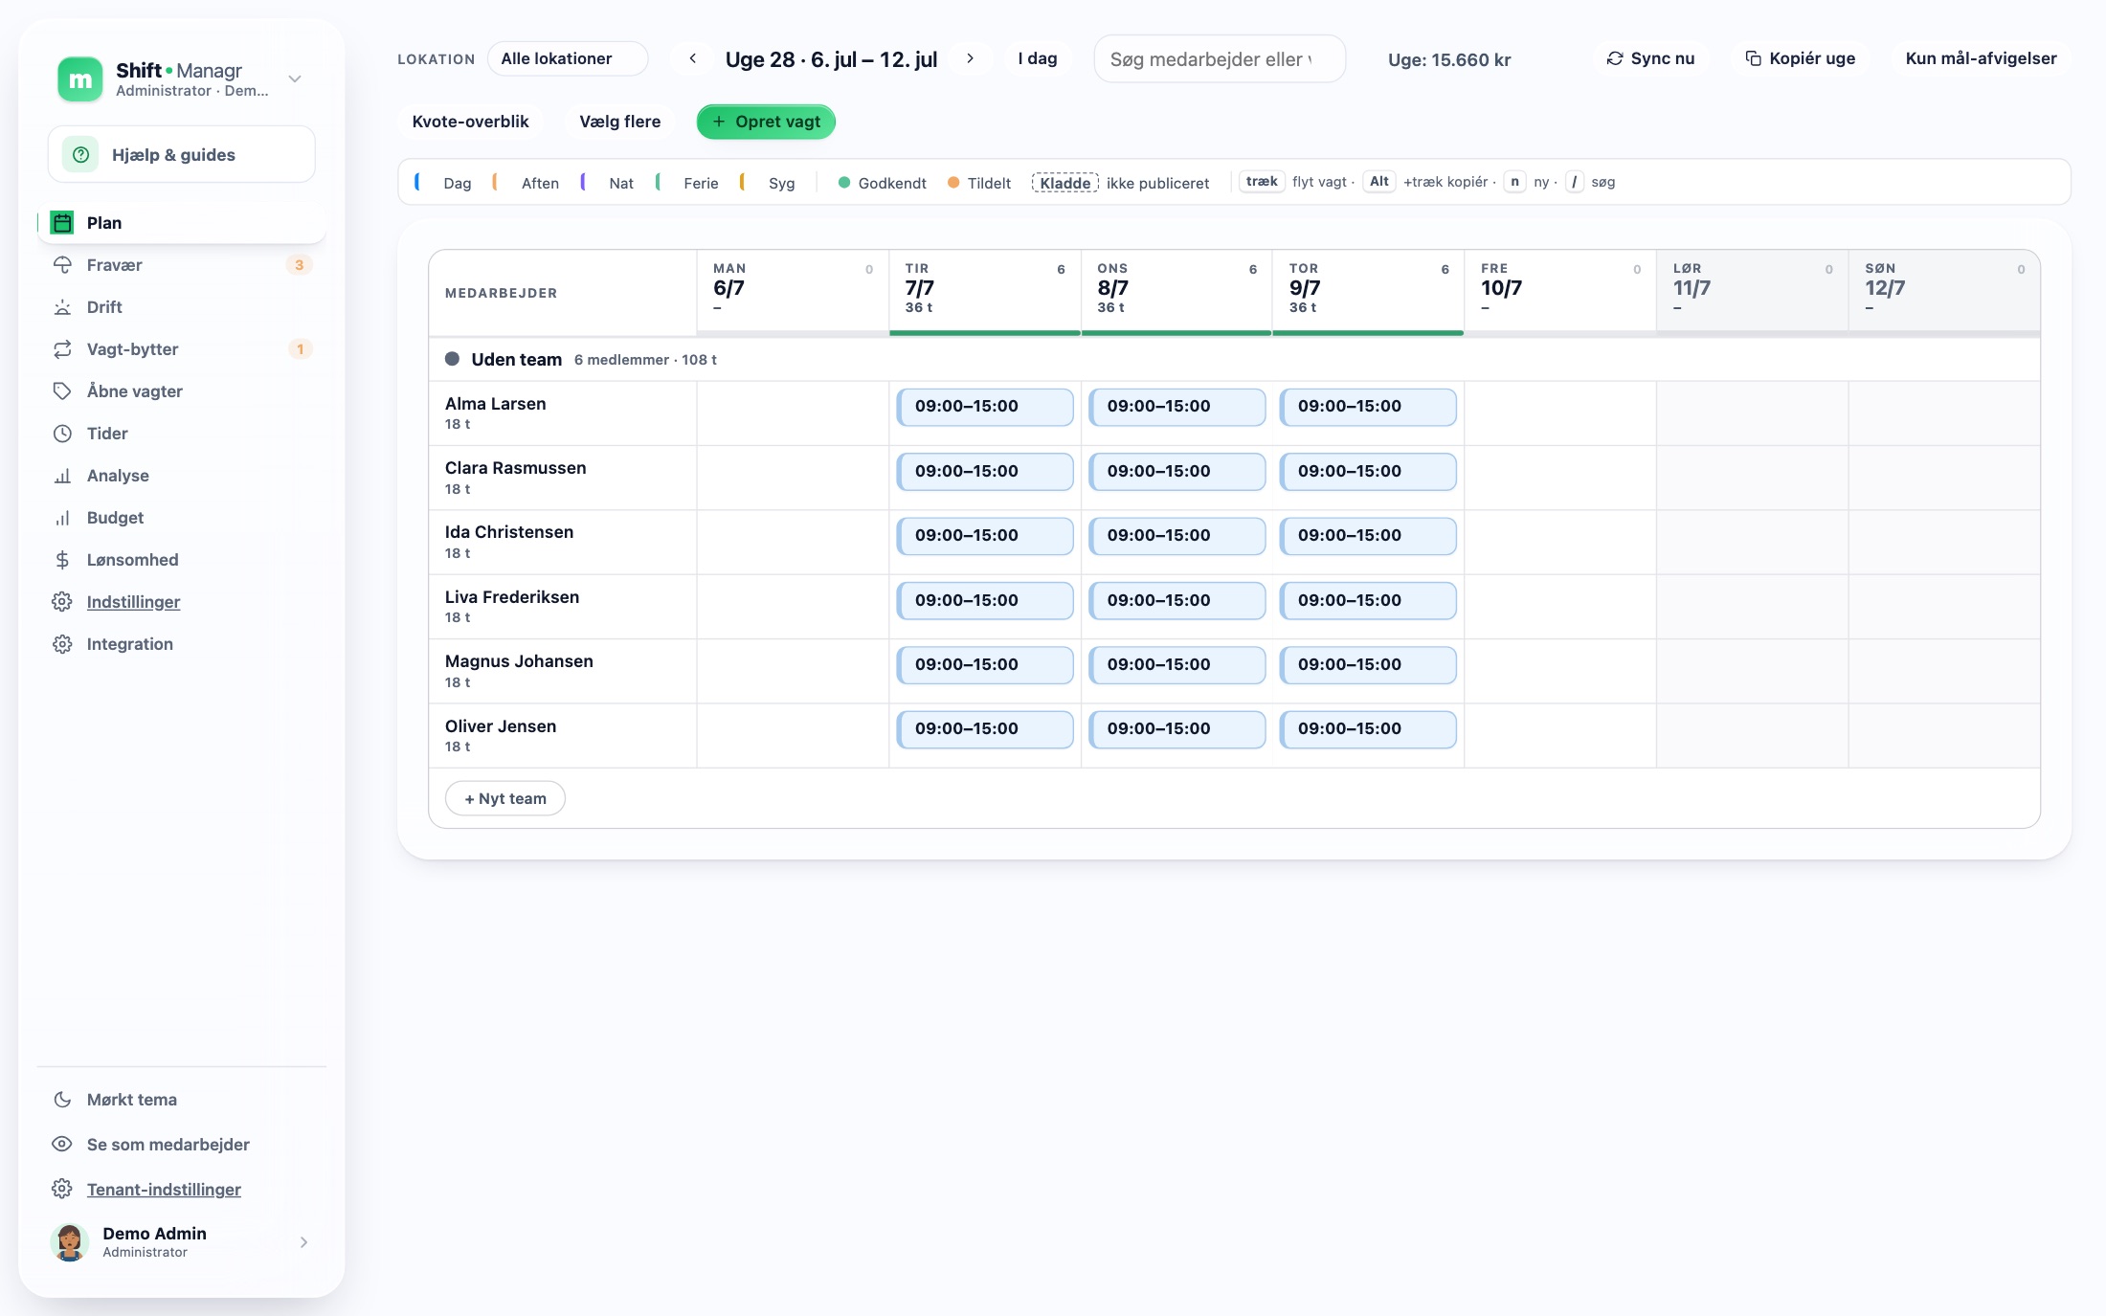
Task: Open the Åbne vagter tag icon
Action: [x=62, y=391]
